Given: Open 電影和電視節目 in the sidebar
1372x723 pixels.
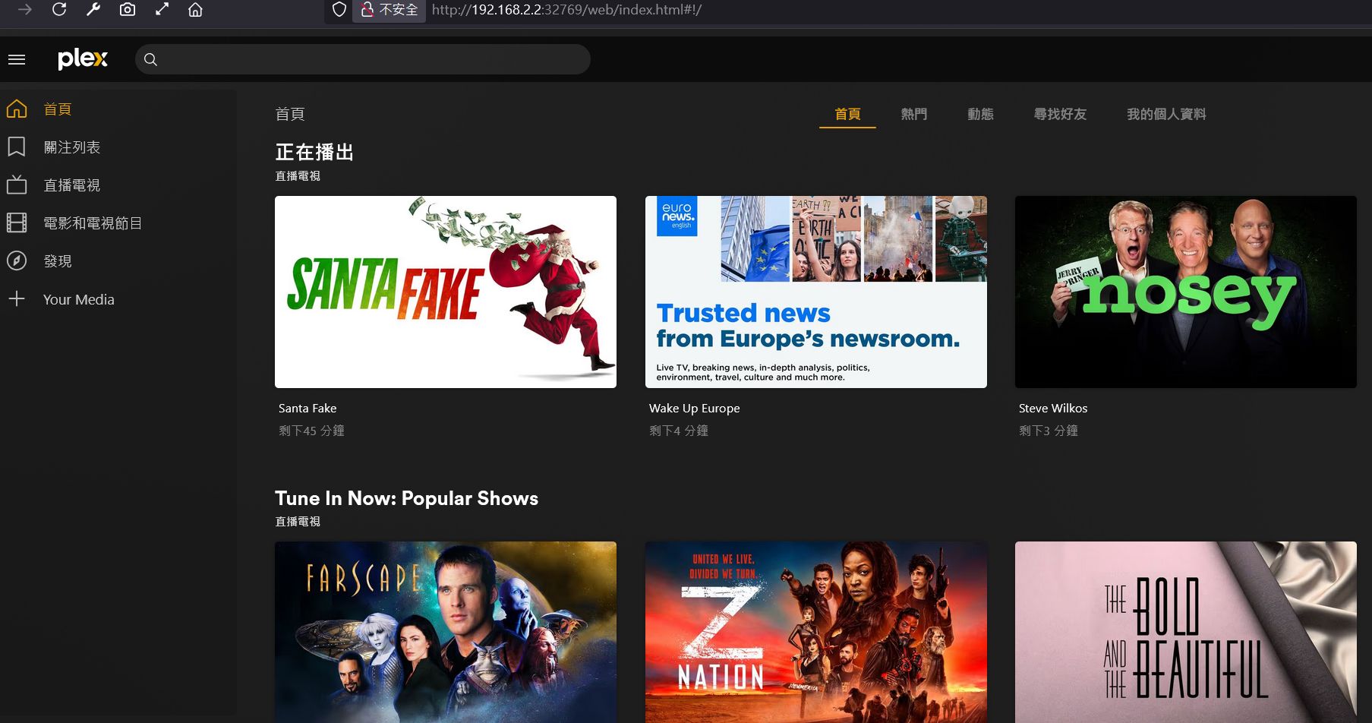Looking at the screenshot, I should [x=93, y=223].
